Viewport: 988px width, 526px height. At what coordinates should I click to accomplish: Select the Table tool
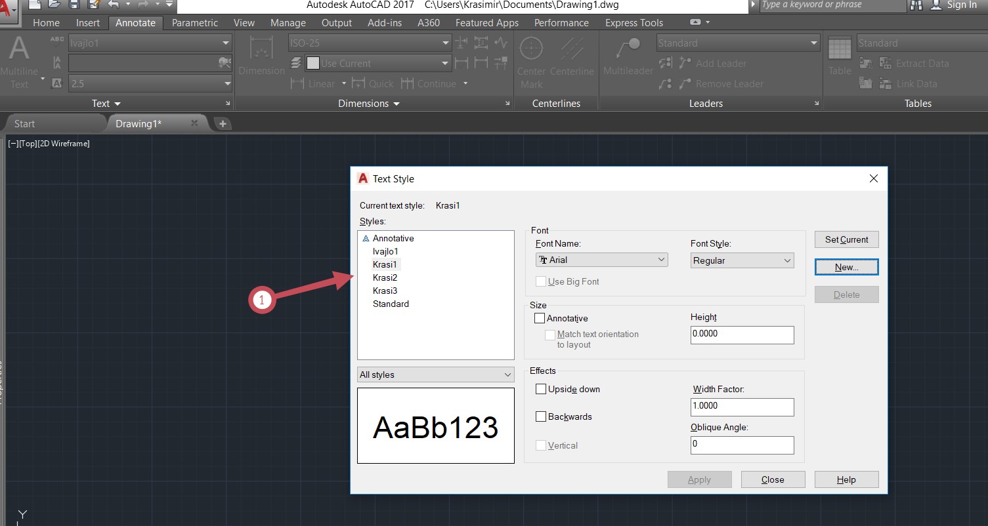point(840,56)
